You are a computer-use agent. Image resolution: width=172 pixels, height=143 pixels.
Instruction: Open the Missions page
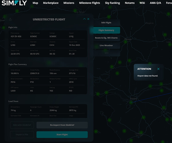(69, 3)
